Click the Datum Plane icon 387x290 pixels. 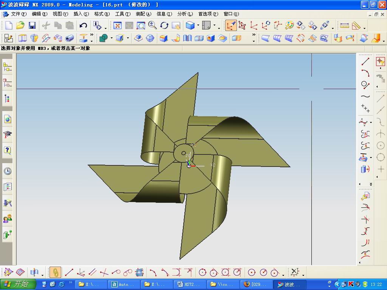(84, 38)
